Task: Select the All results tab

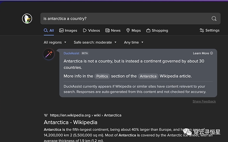Action: 49,30
